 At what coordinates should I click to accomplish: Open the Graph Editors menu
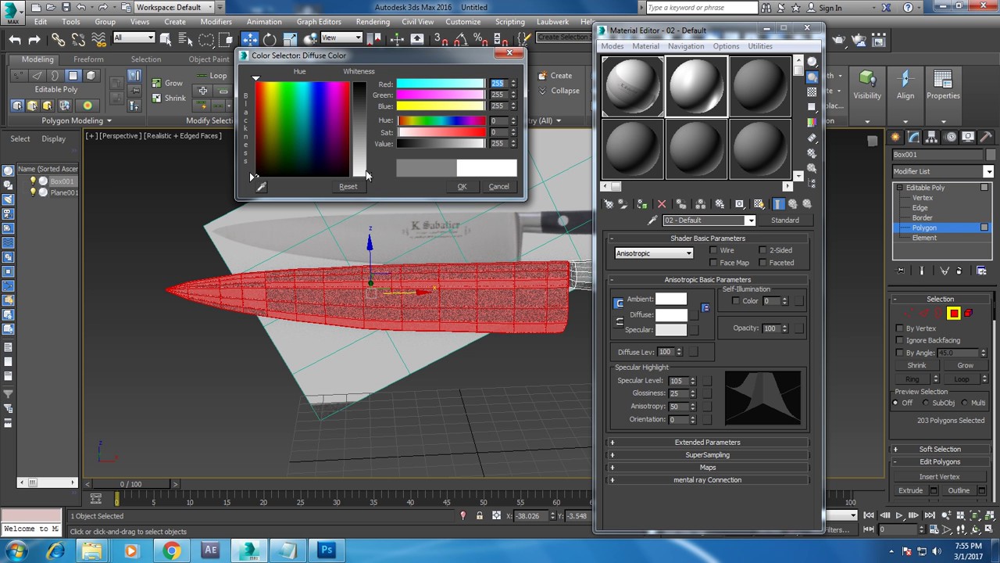(x=319, y=22)
